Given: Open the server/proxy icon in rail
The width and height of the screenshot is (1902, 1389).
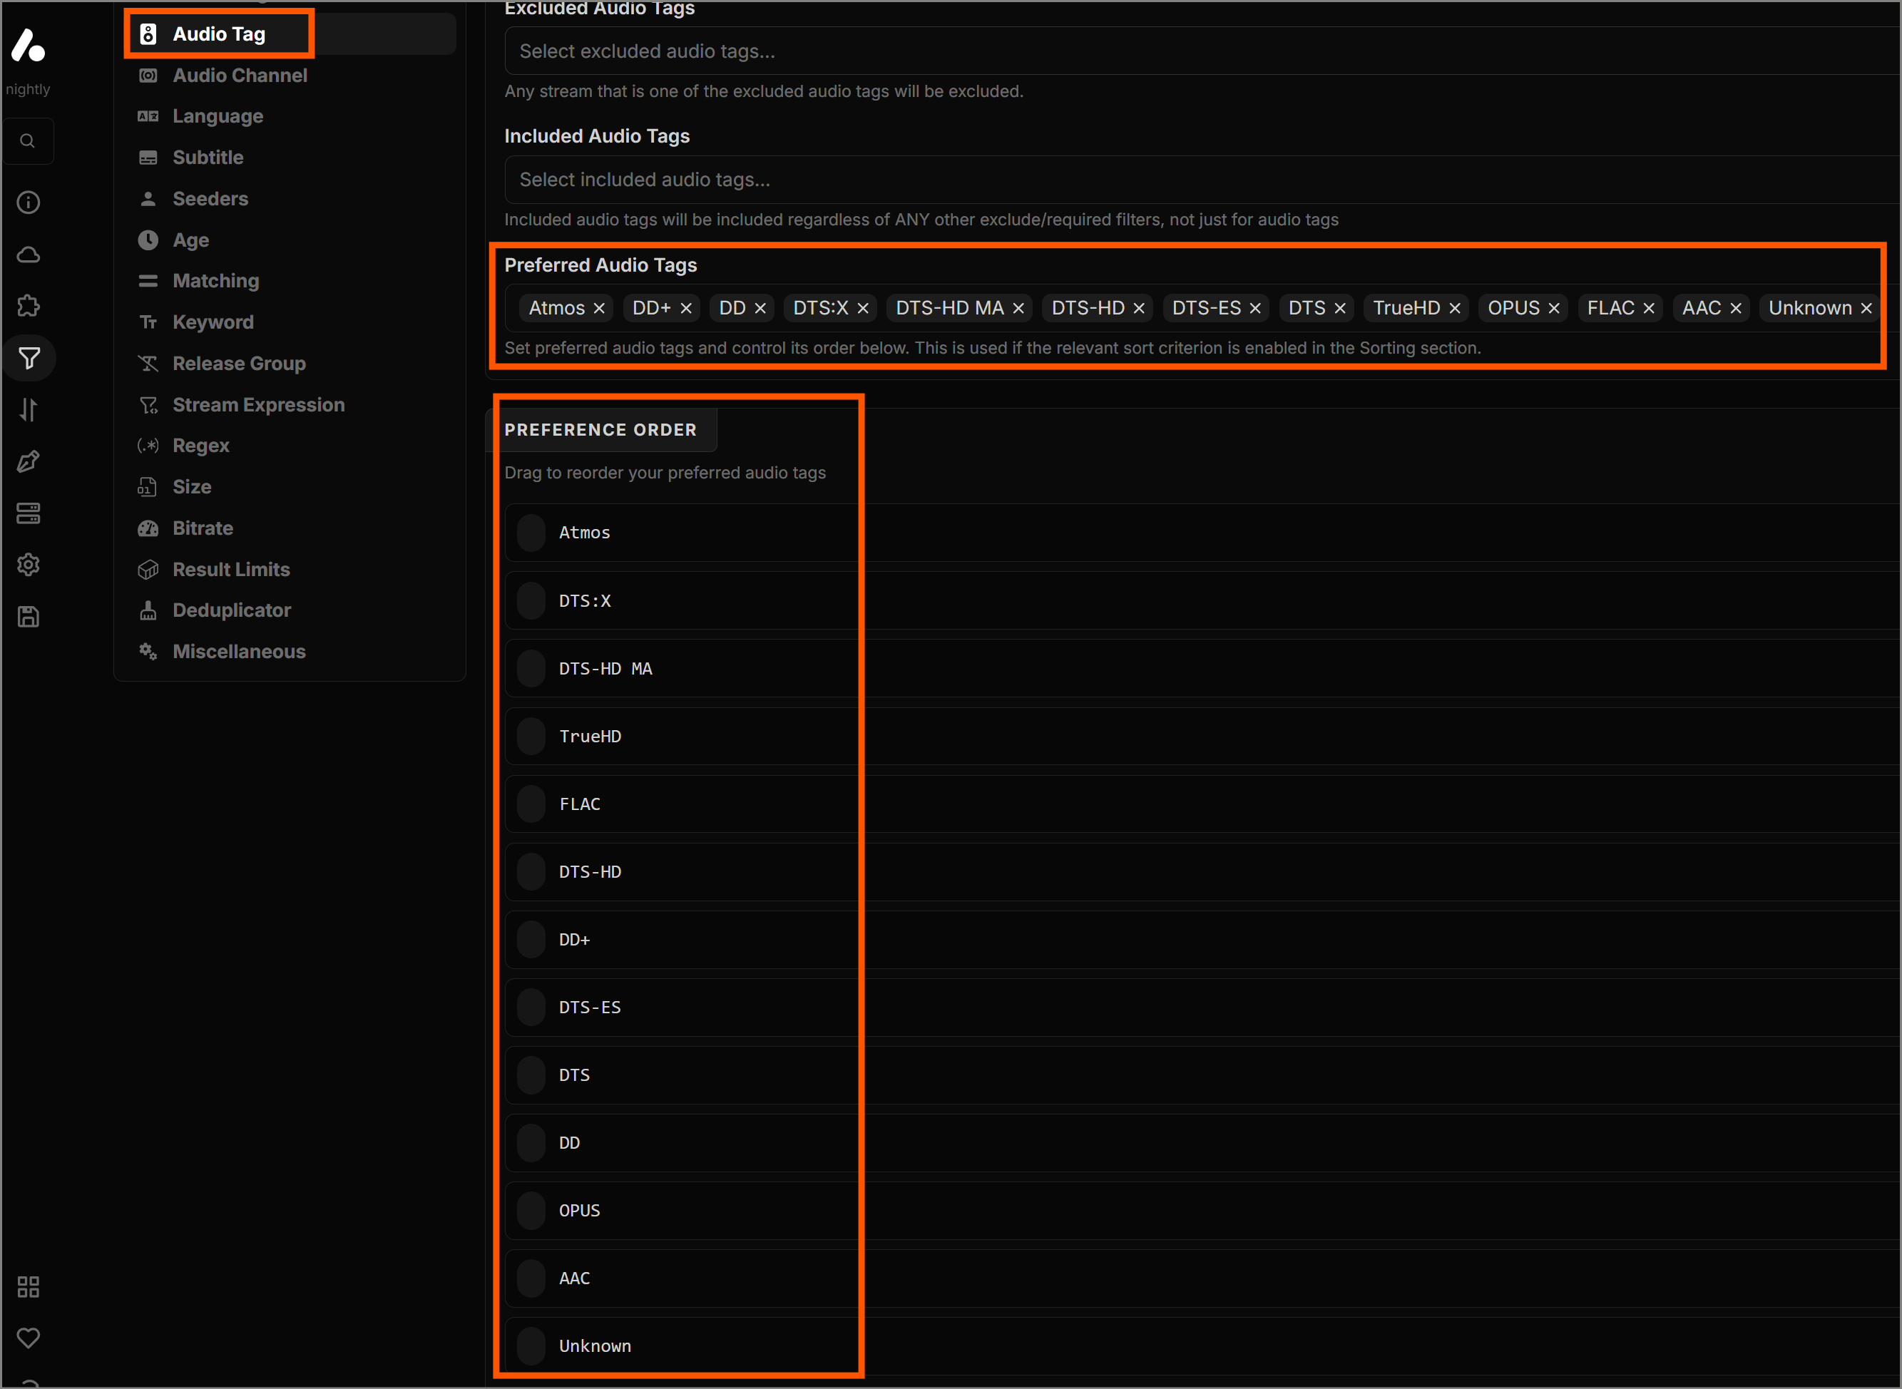Looking at the screenshot, I should [29, 513].
